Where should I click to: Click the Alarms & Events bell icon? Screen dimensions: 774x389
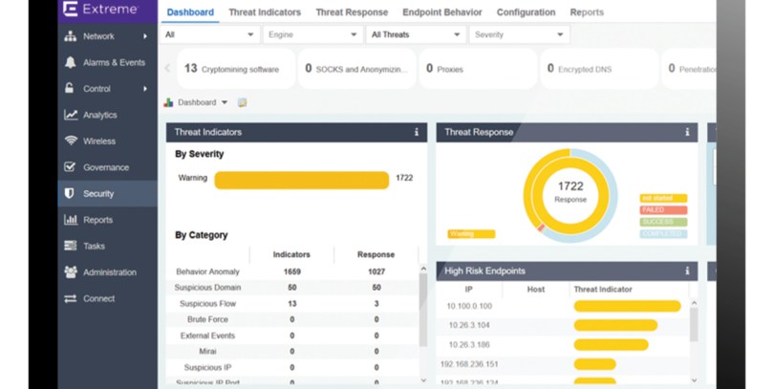71,62
